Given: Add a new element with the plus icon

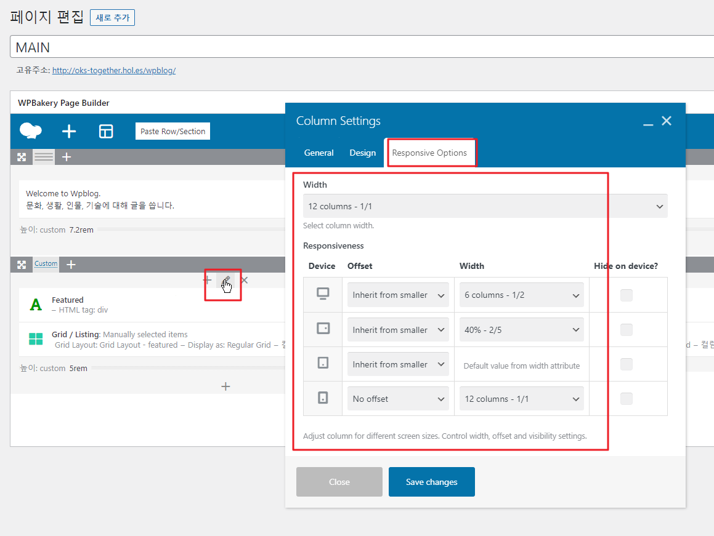Looking at the screenshot, I should 69,132.
